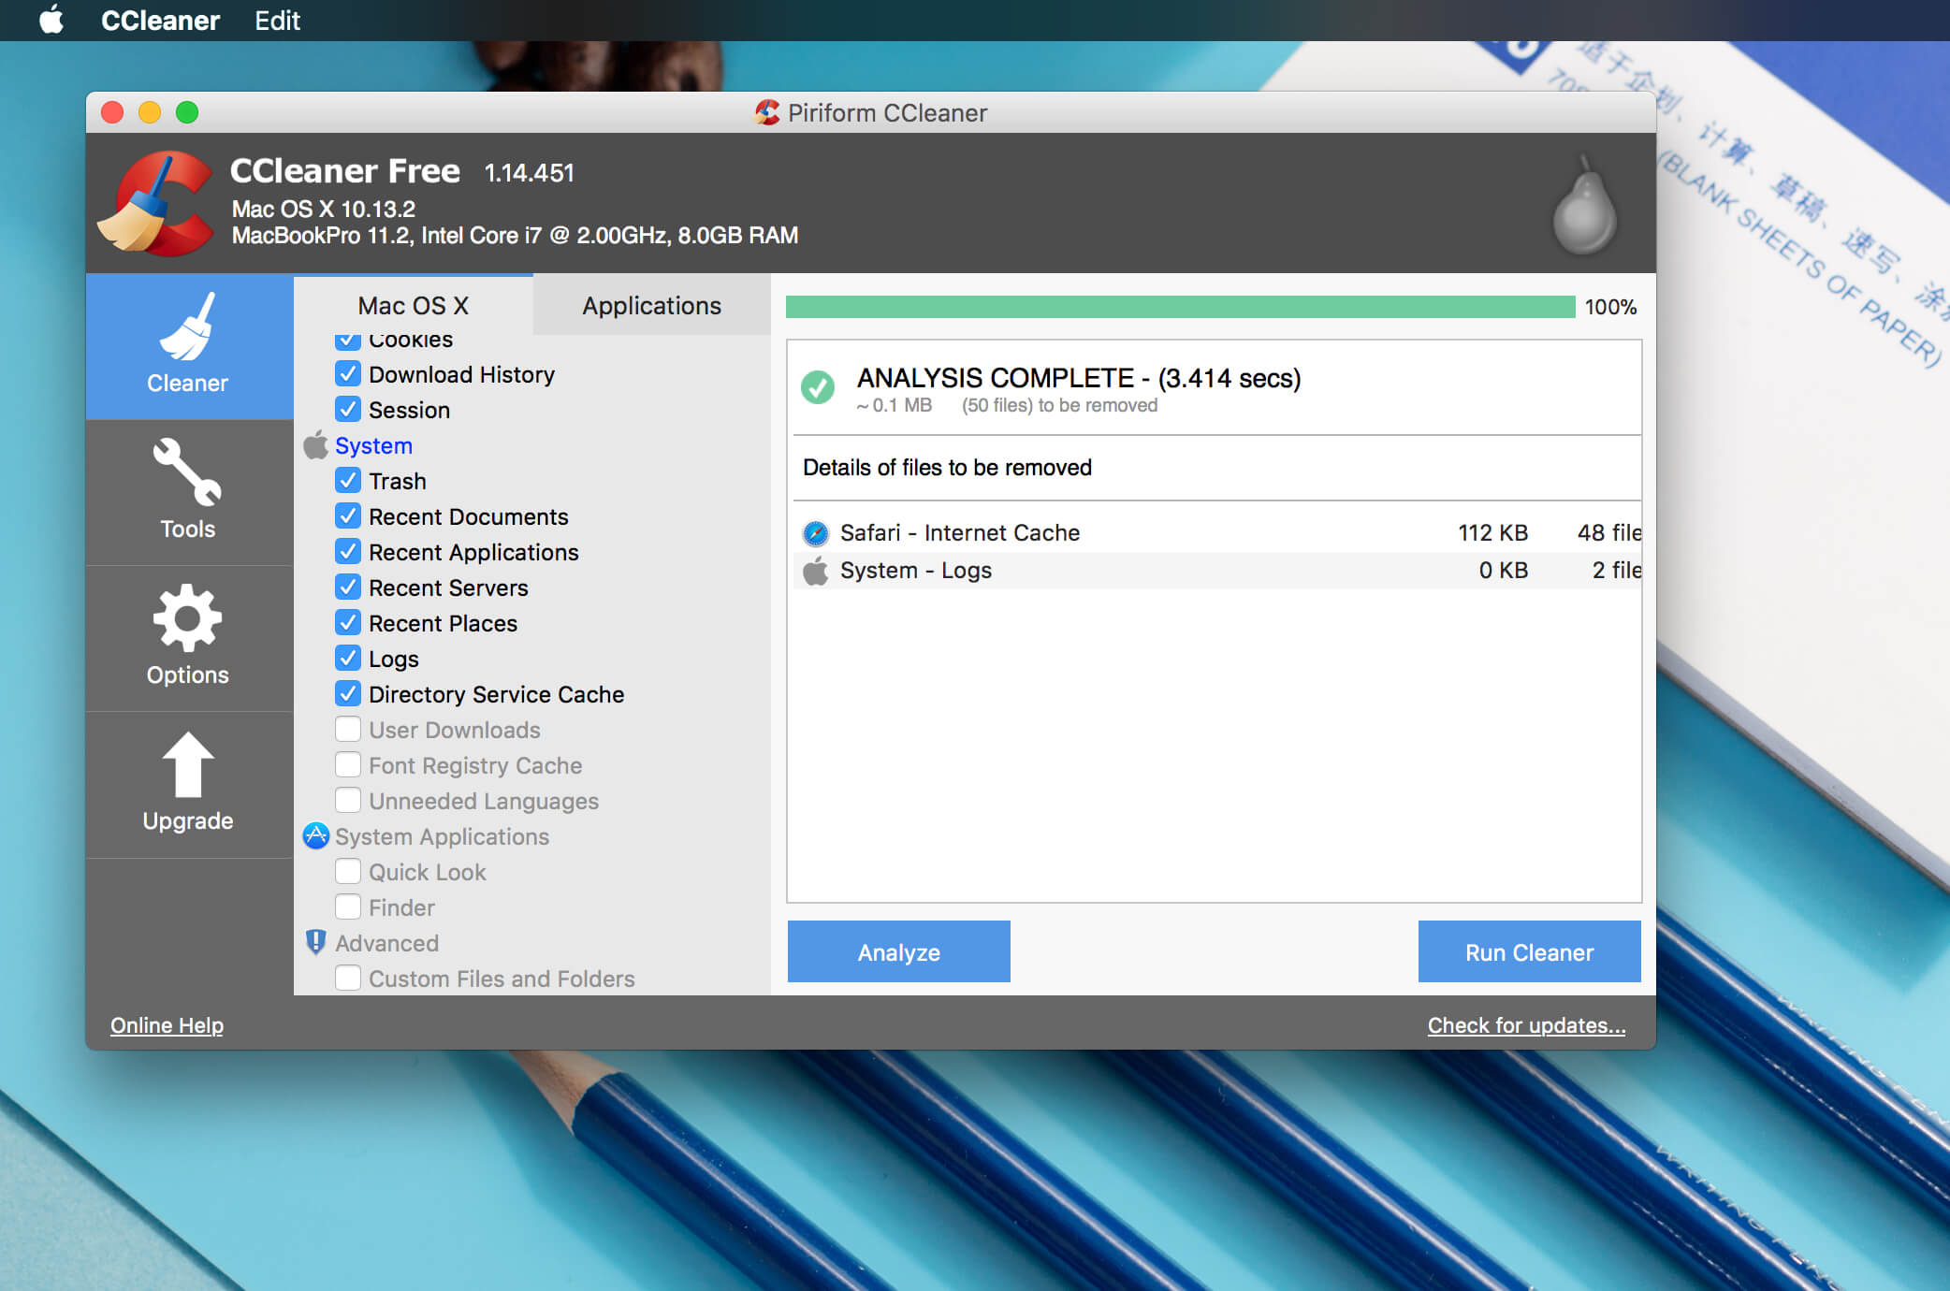The width and height of the screenshot is (1950, 1291).
Task: Enable the Finder checkbox
Action: coord(348,907)
